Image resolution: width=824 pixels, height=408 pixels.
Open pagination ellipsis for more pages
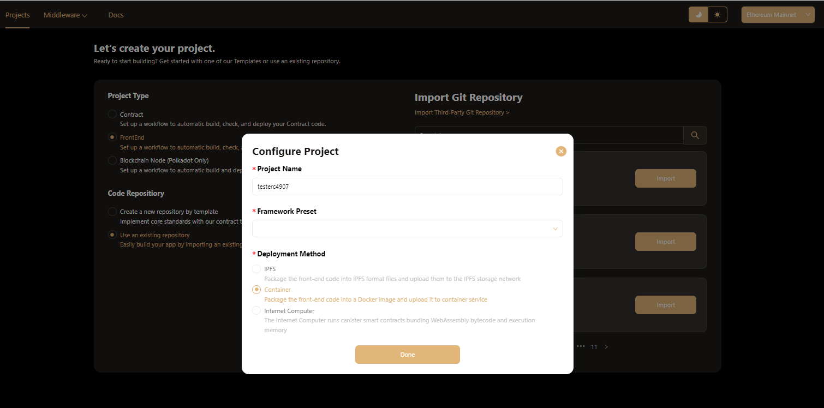[x=581, y=346]
